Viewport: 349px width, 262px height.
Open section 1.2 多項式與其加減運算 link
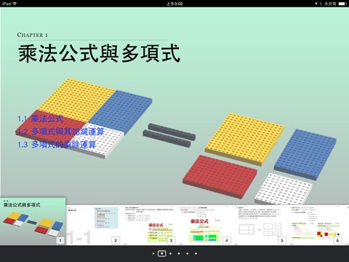[60, 132]
